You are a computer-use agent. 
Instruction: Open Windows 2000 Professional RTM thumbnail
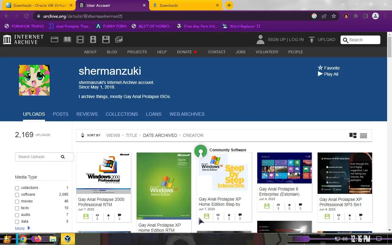[x=104, y=173]
